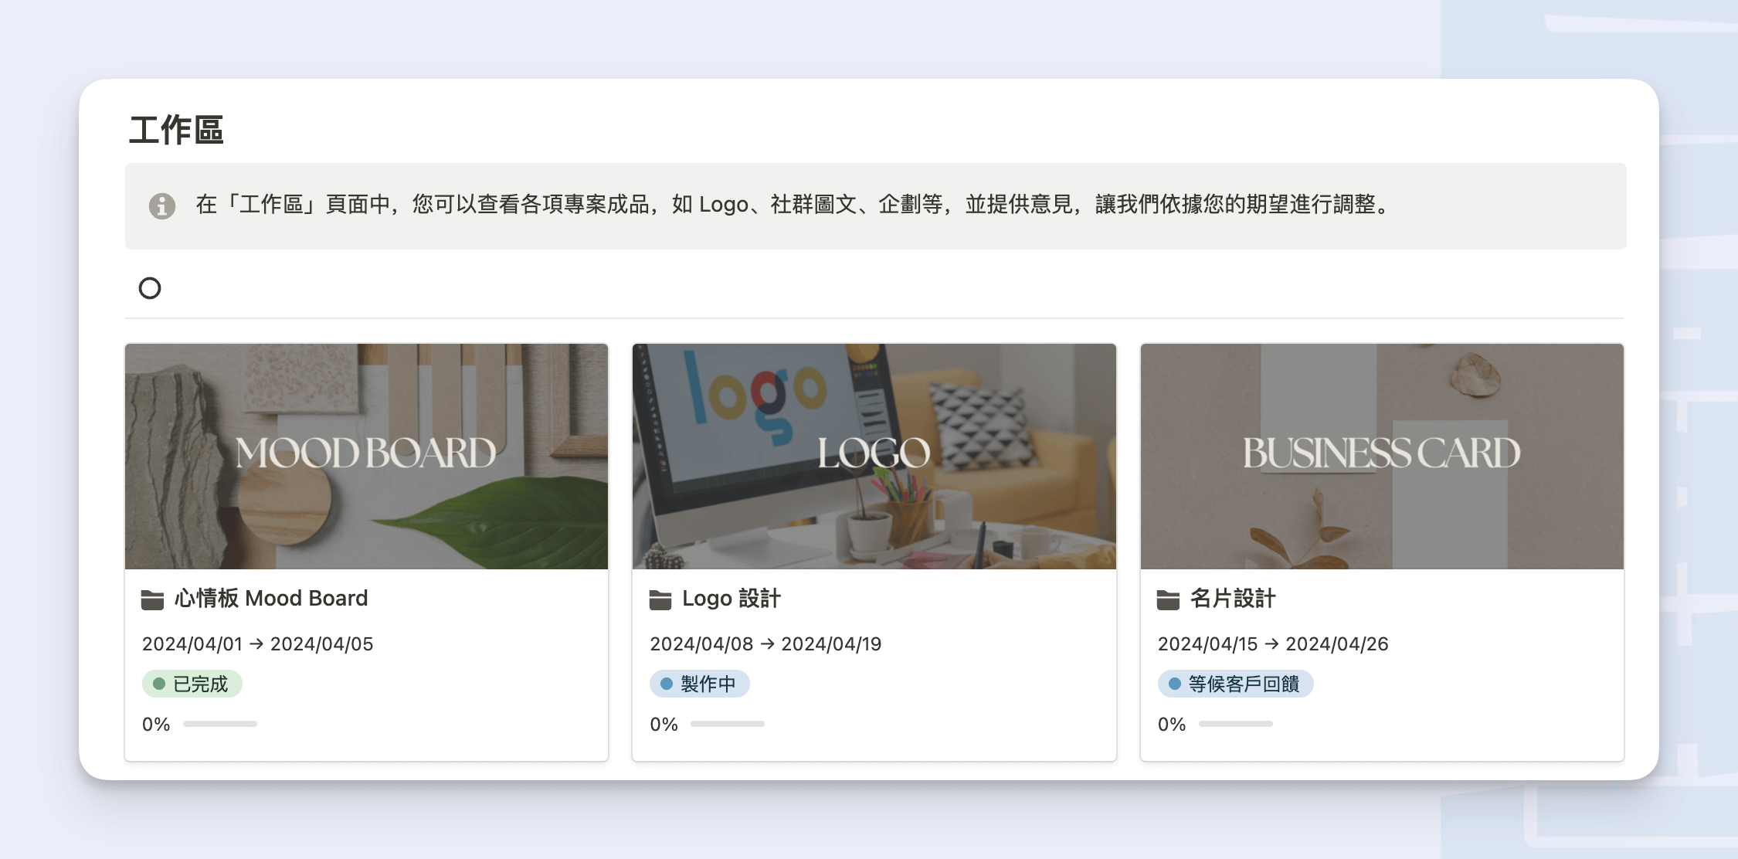The width and height of the screenshot is (1738, 859).
Task: Click Logo 設計 progress bar
Action: click(728, 724)
